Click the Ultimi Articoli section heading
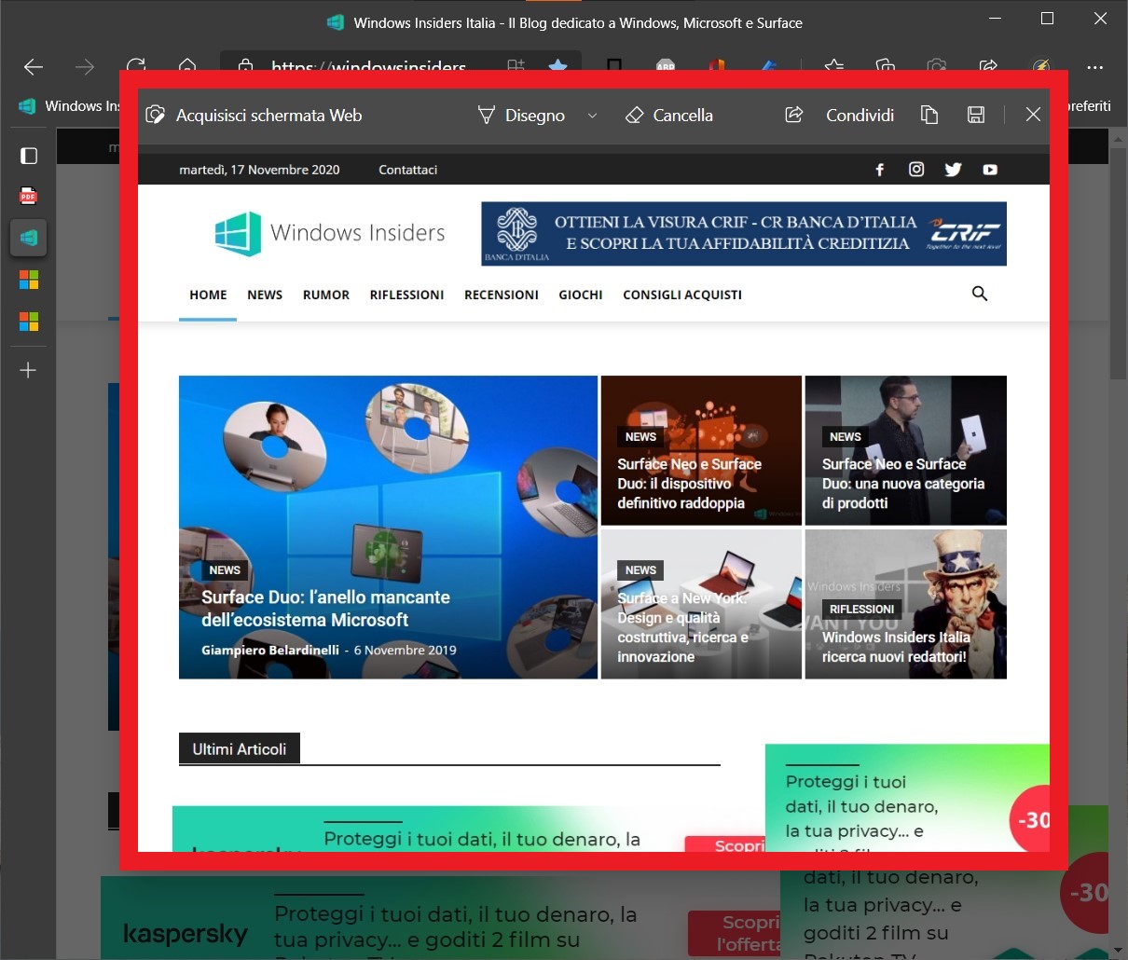 (240, 749)
